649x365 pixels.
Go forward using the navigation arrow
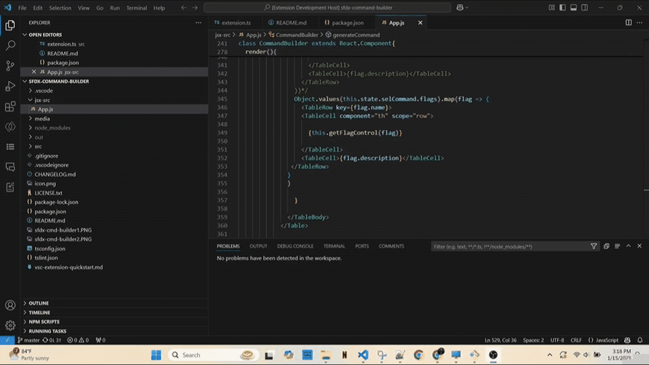pos(195,7)
